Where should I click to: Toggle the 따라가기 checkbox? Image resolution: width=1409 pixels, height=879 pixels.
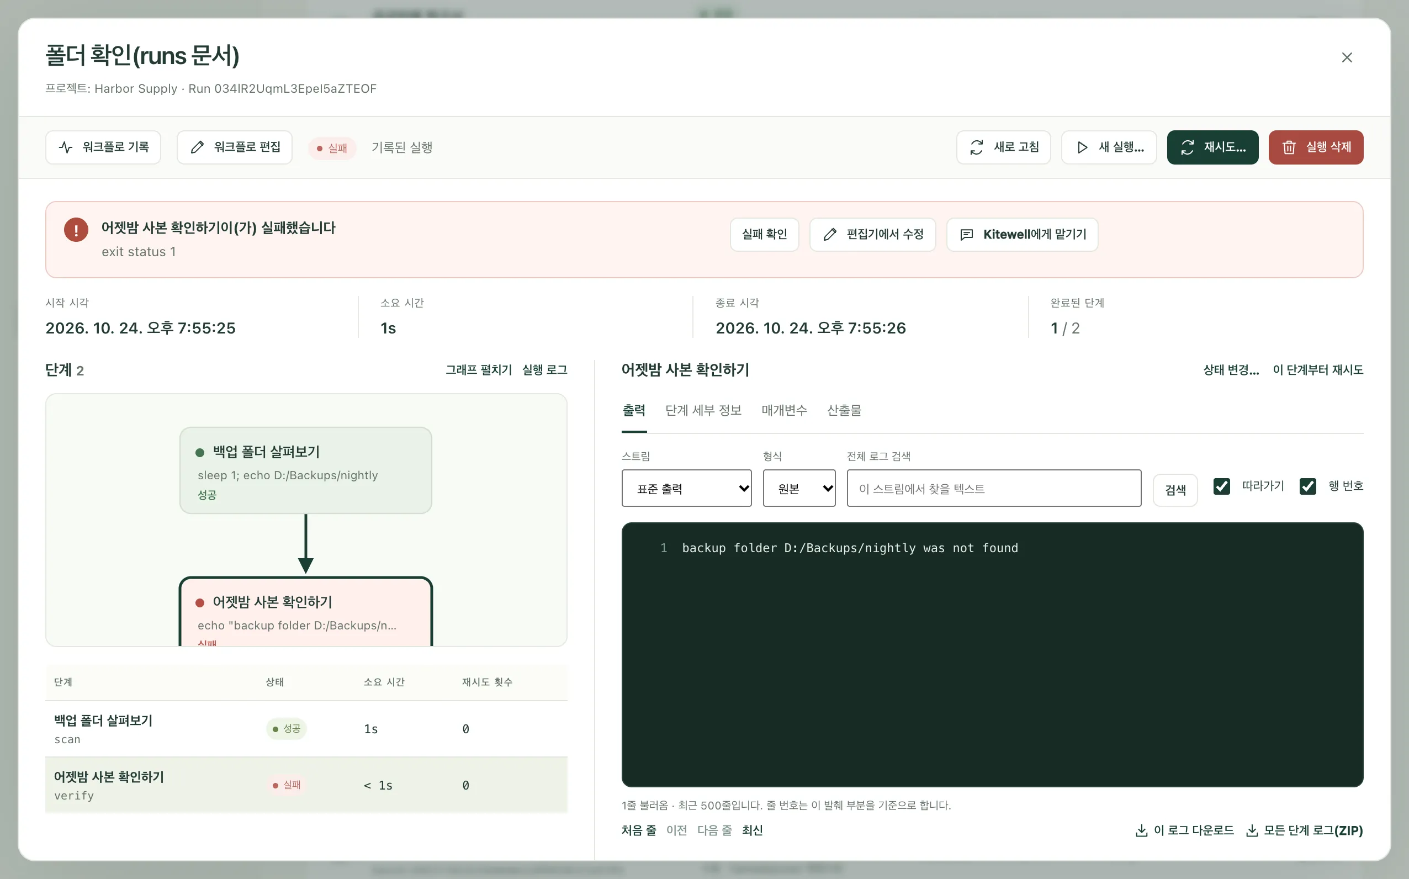click(1221, 486)
